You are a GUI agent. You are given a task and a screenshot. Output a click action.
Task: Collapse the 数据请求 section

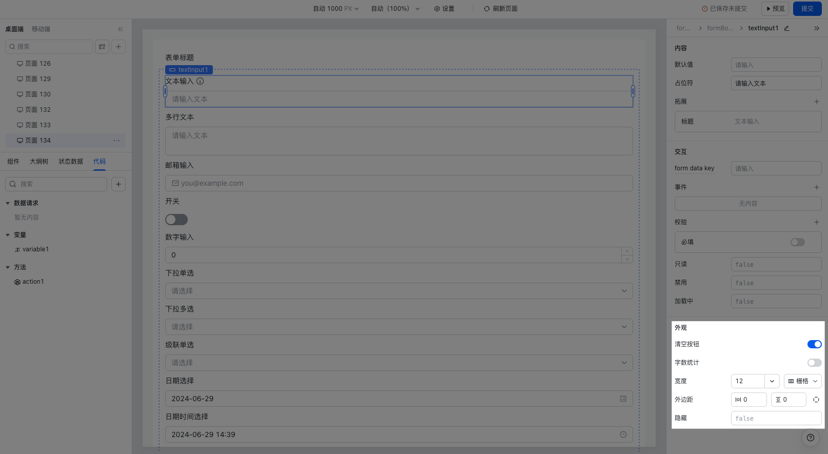point(8,203)
